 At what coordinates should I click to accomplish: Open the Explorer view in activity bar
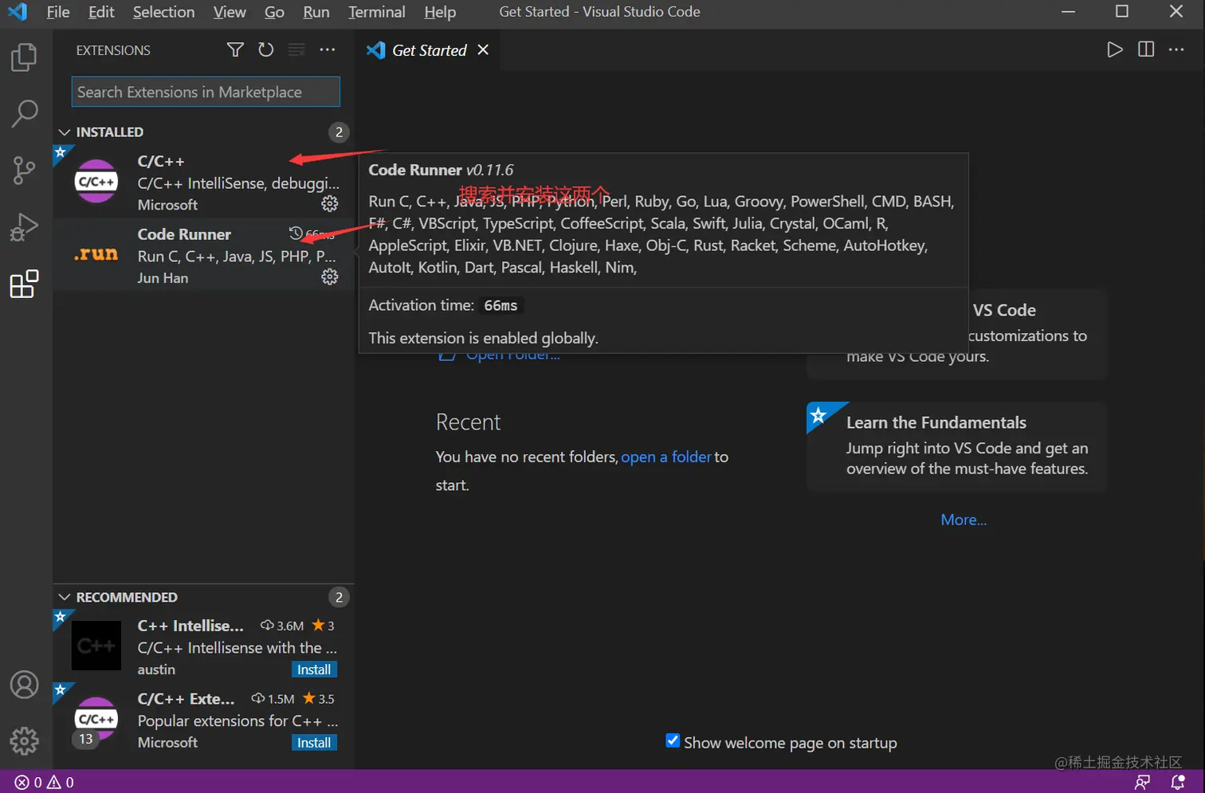click(x=24, y=57)
